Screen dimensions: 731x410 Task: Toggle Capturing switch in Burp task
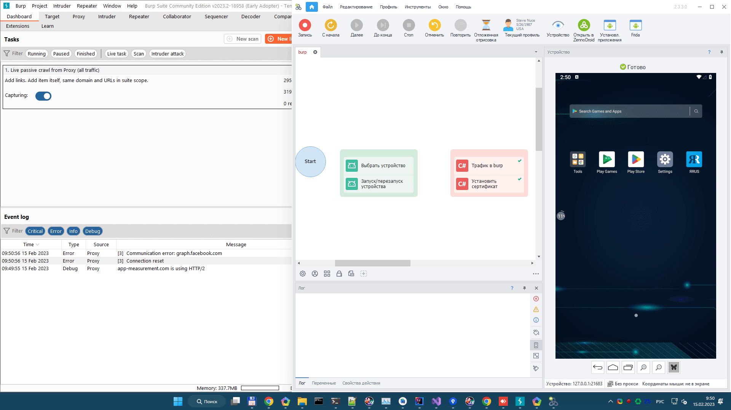tap(43, 96)
